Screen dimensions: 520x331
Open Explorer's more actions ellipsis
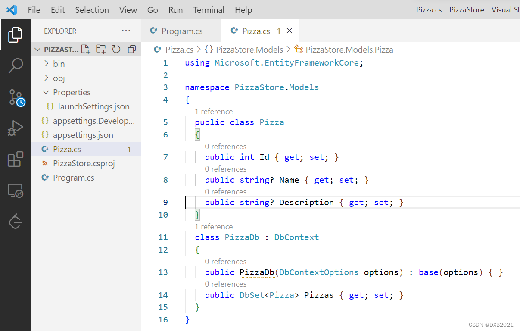126,31
